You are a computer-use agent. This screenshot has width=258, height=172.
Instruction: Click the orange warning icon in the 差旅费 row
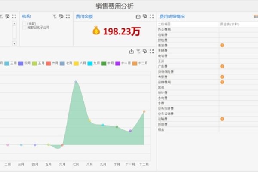point(222,45)
